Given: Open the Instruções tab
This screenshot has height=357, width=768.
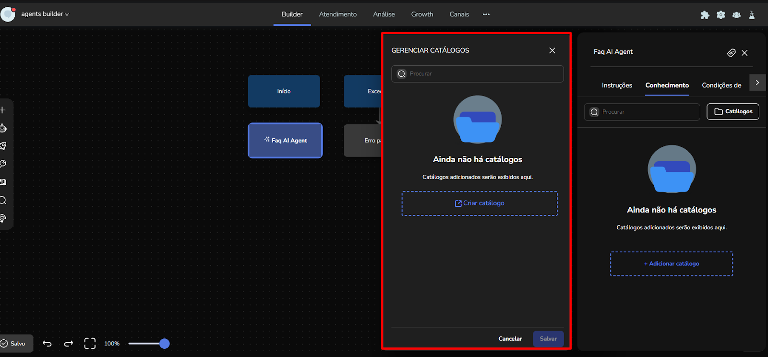Looking at the screenshot, I should click(x=617, y=85).
